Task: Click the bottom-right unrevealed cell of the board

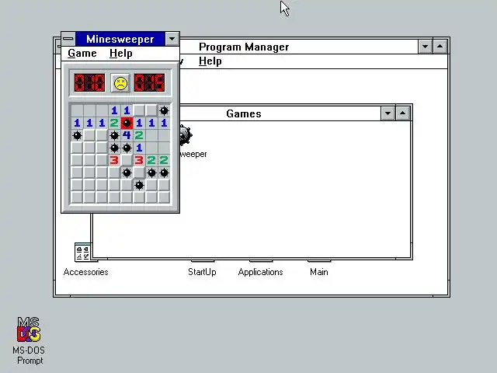Action: (164, 197)
